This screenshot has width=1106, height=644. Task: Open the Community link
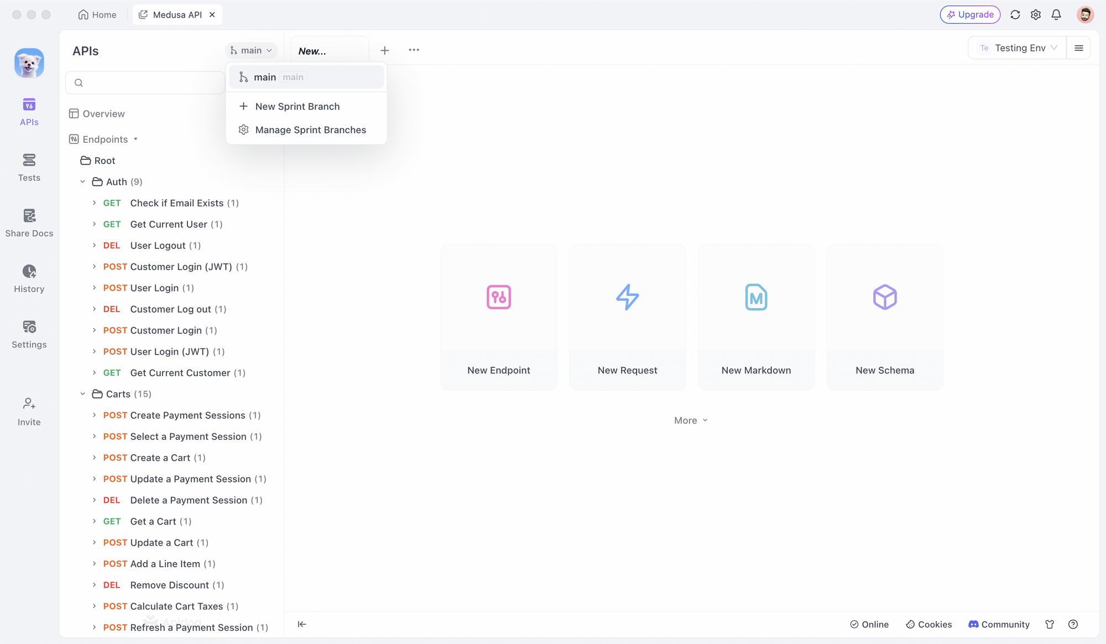pos(999,624)
